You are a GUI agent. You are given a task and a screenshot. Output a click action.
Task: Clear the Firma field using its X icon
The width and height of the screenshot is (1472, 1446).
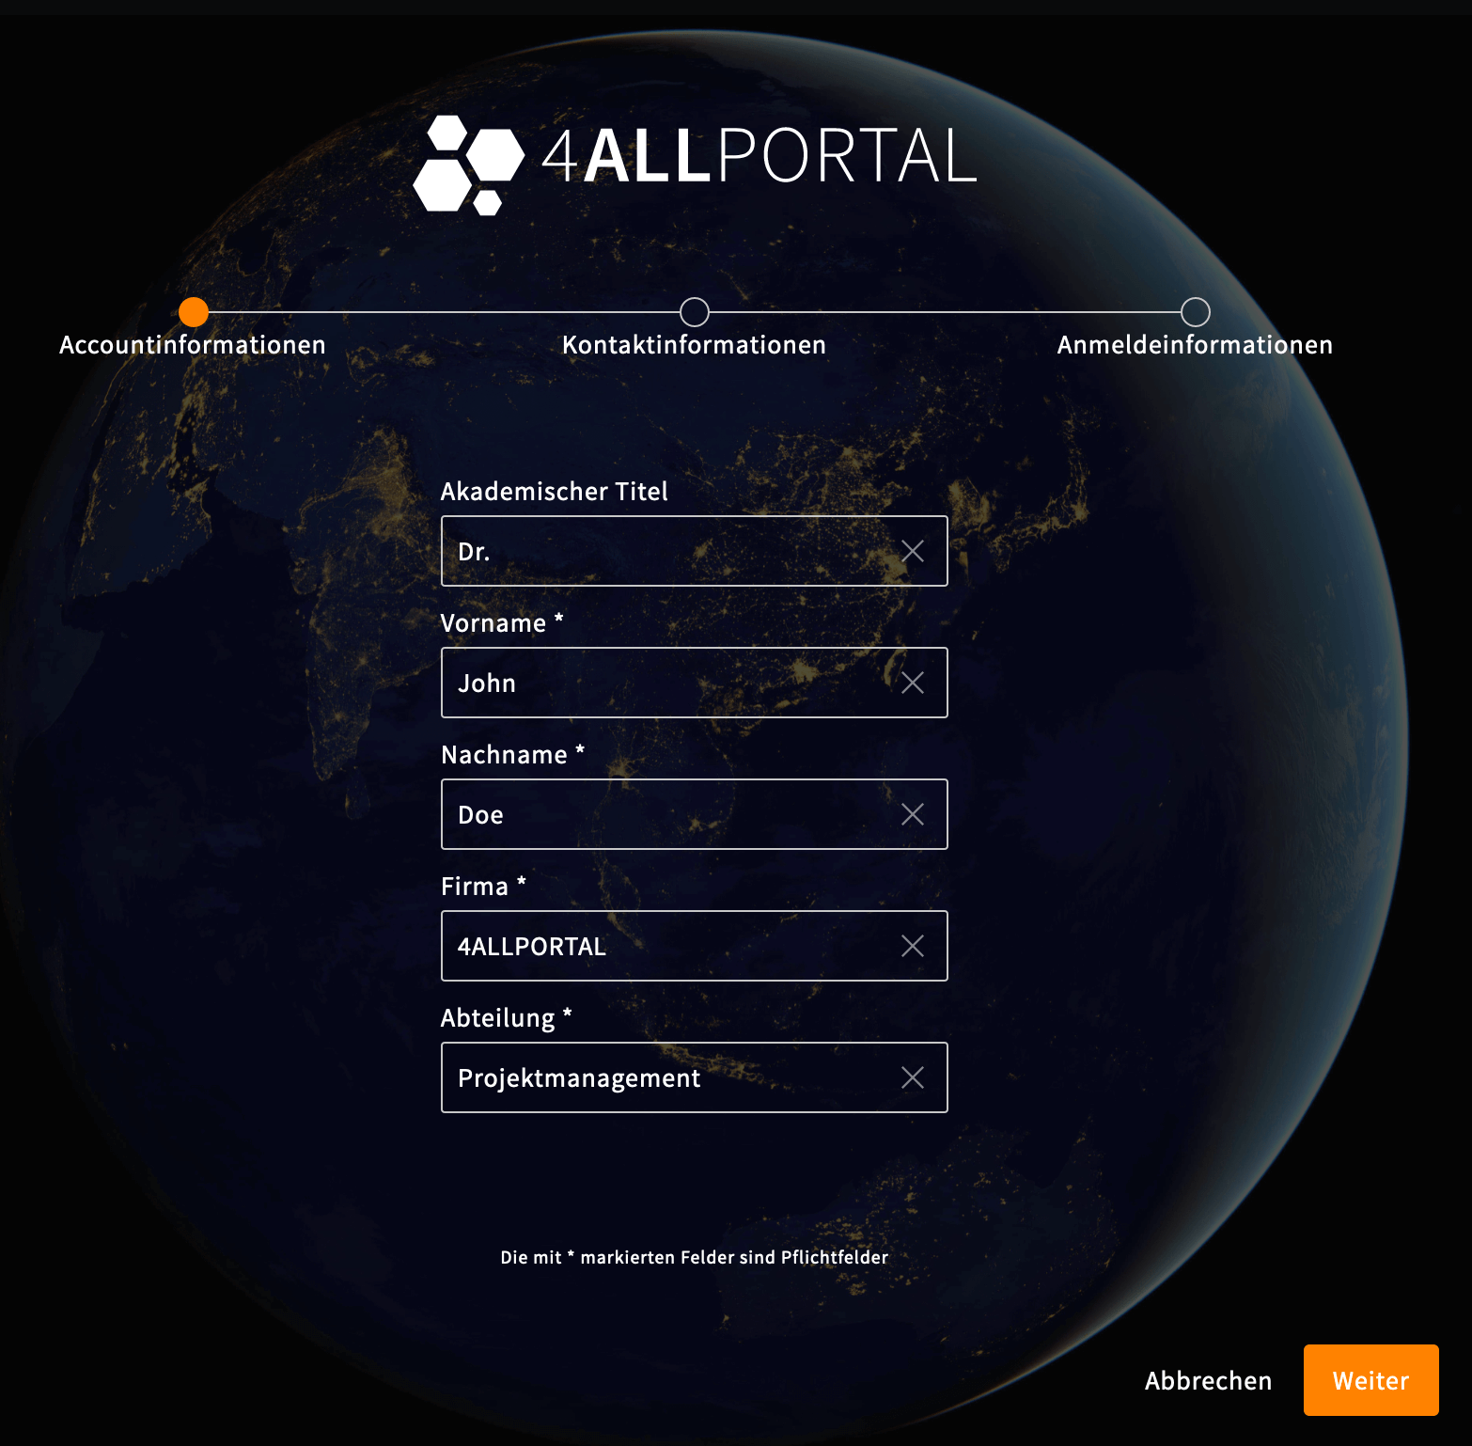(x=913, y=947)
